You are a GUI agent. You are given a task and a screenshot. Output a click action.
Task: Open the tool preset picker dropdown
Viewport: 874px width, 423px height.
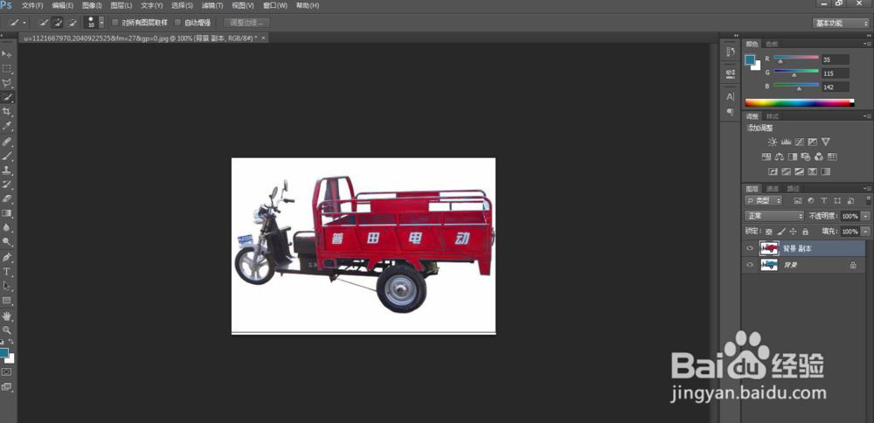(x=24, y=23)
